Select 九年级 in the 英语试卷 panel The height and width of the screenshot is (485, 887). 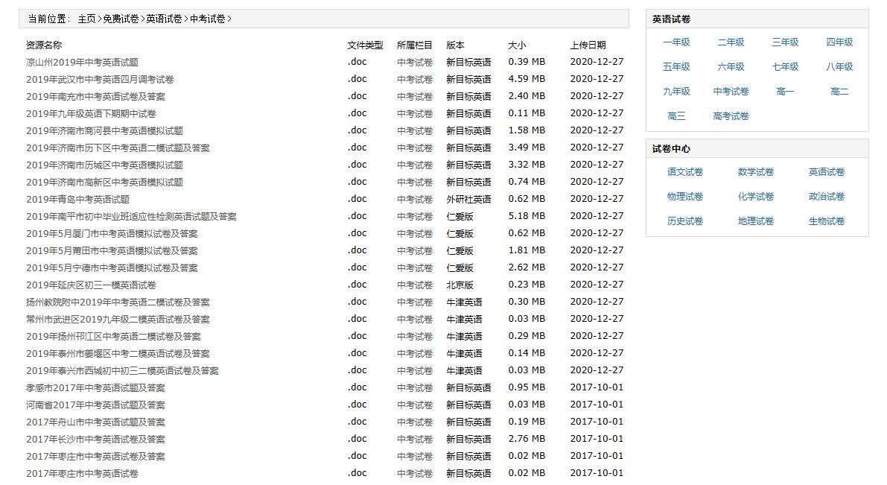pos(675,91)
